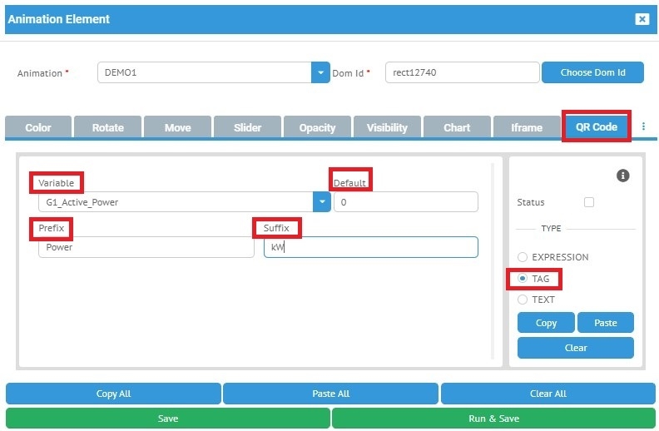Select the EXPRESSION type radio button
Screen dimensions: 659x431
pos(523,257)
